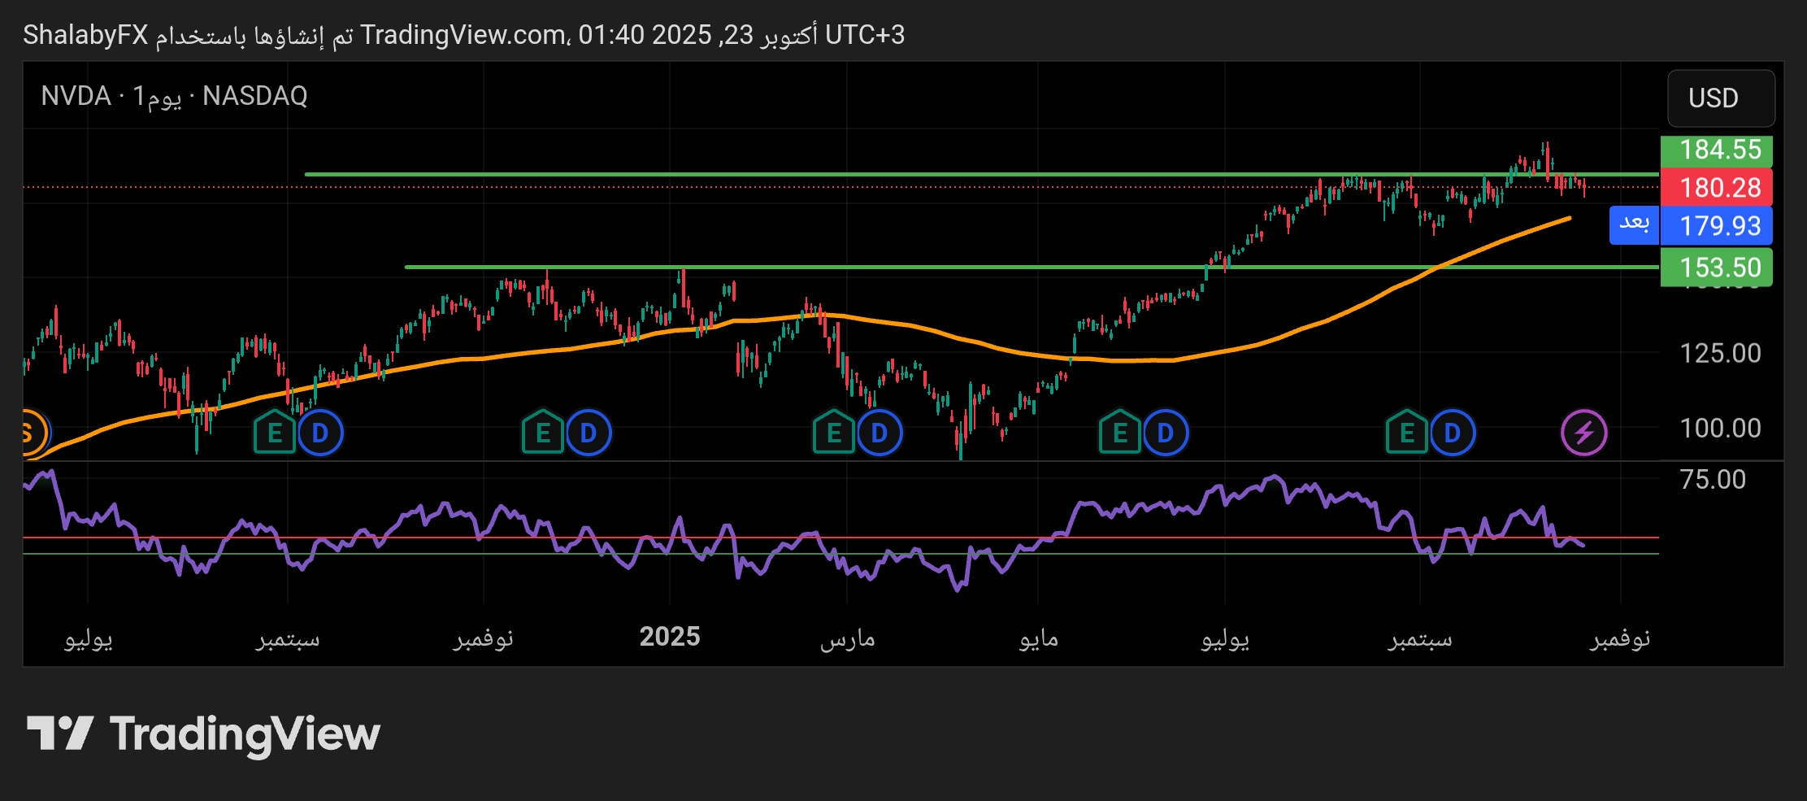Click the NVDA NASDAQ symbol title

point(174,96)
